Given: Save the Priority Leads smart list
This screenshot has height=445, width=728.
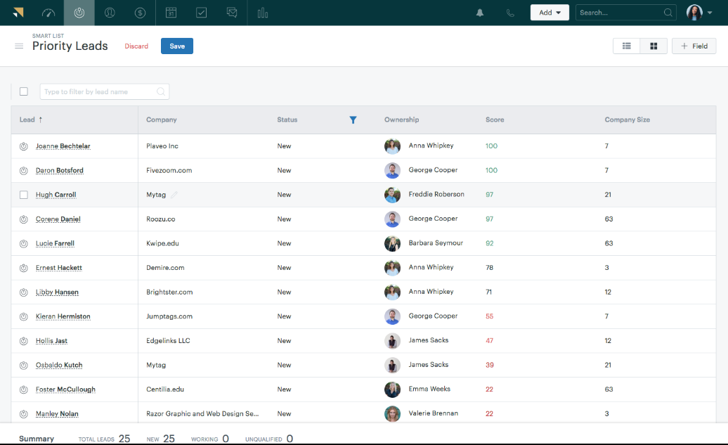Looking at the screenshot, I should (x=176, y=45).
